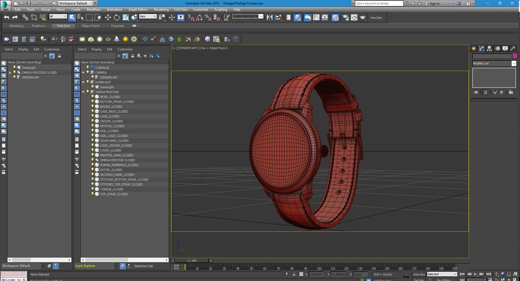Viewport: 520px width, 281px height.
Task: Click the HexColor toolbar button
Action: pyautogui.click(x=376, y=18)
